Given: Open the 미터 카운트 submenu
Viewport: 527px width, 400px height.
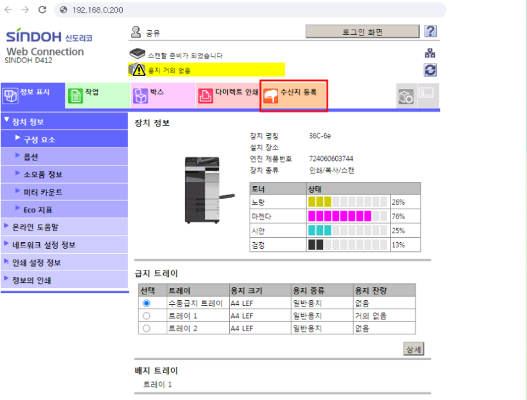Looking at the screenshot, I should (64, 192).
